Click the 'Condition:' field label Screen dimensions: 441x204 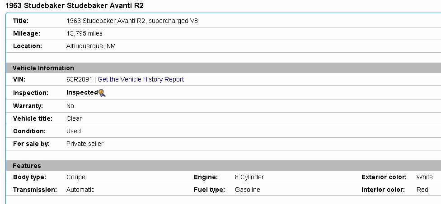tap(29, 131)
